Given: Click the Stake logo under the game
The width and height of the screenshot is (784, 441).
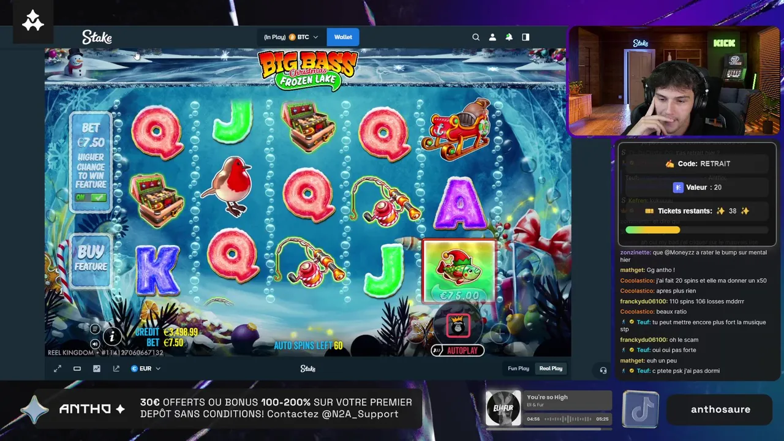Looking at the screenshot, I should (307, 369).
